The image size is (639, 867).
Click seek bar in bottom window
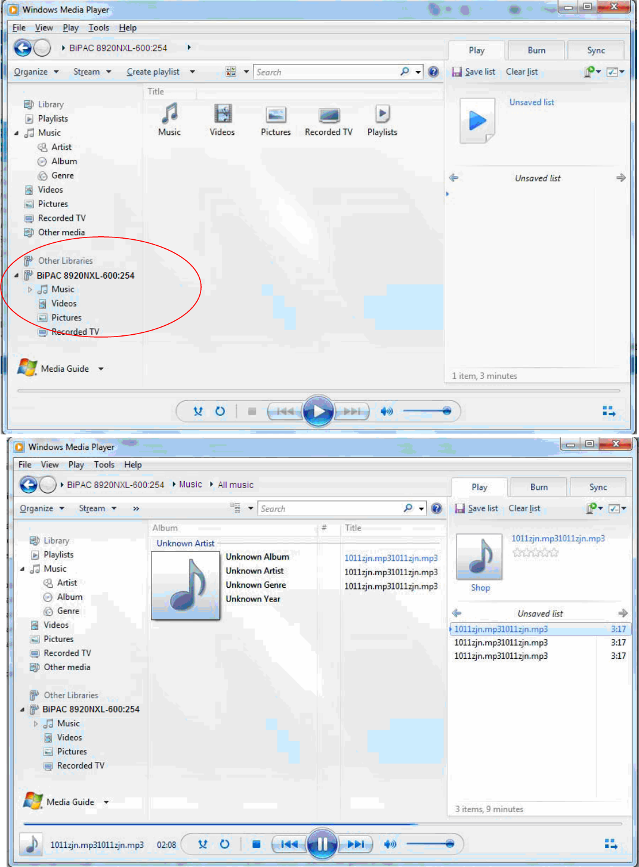[x=322, y=824]
